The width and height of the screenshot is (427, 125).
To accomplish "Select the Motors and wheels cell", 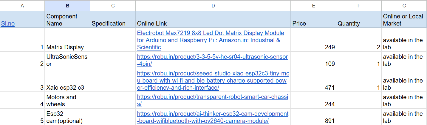I will click(x=67, y=100).
